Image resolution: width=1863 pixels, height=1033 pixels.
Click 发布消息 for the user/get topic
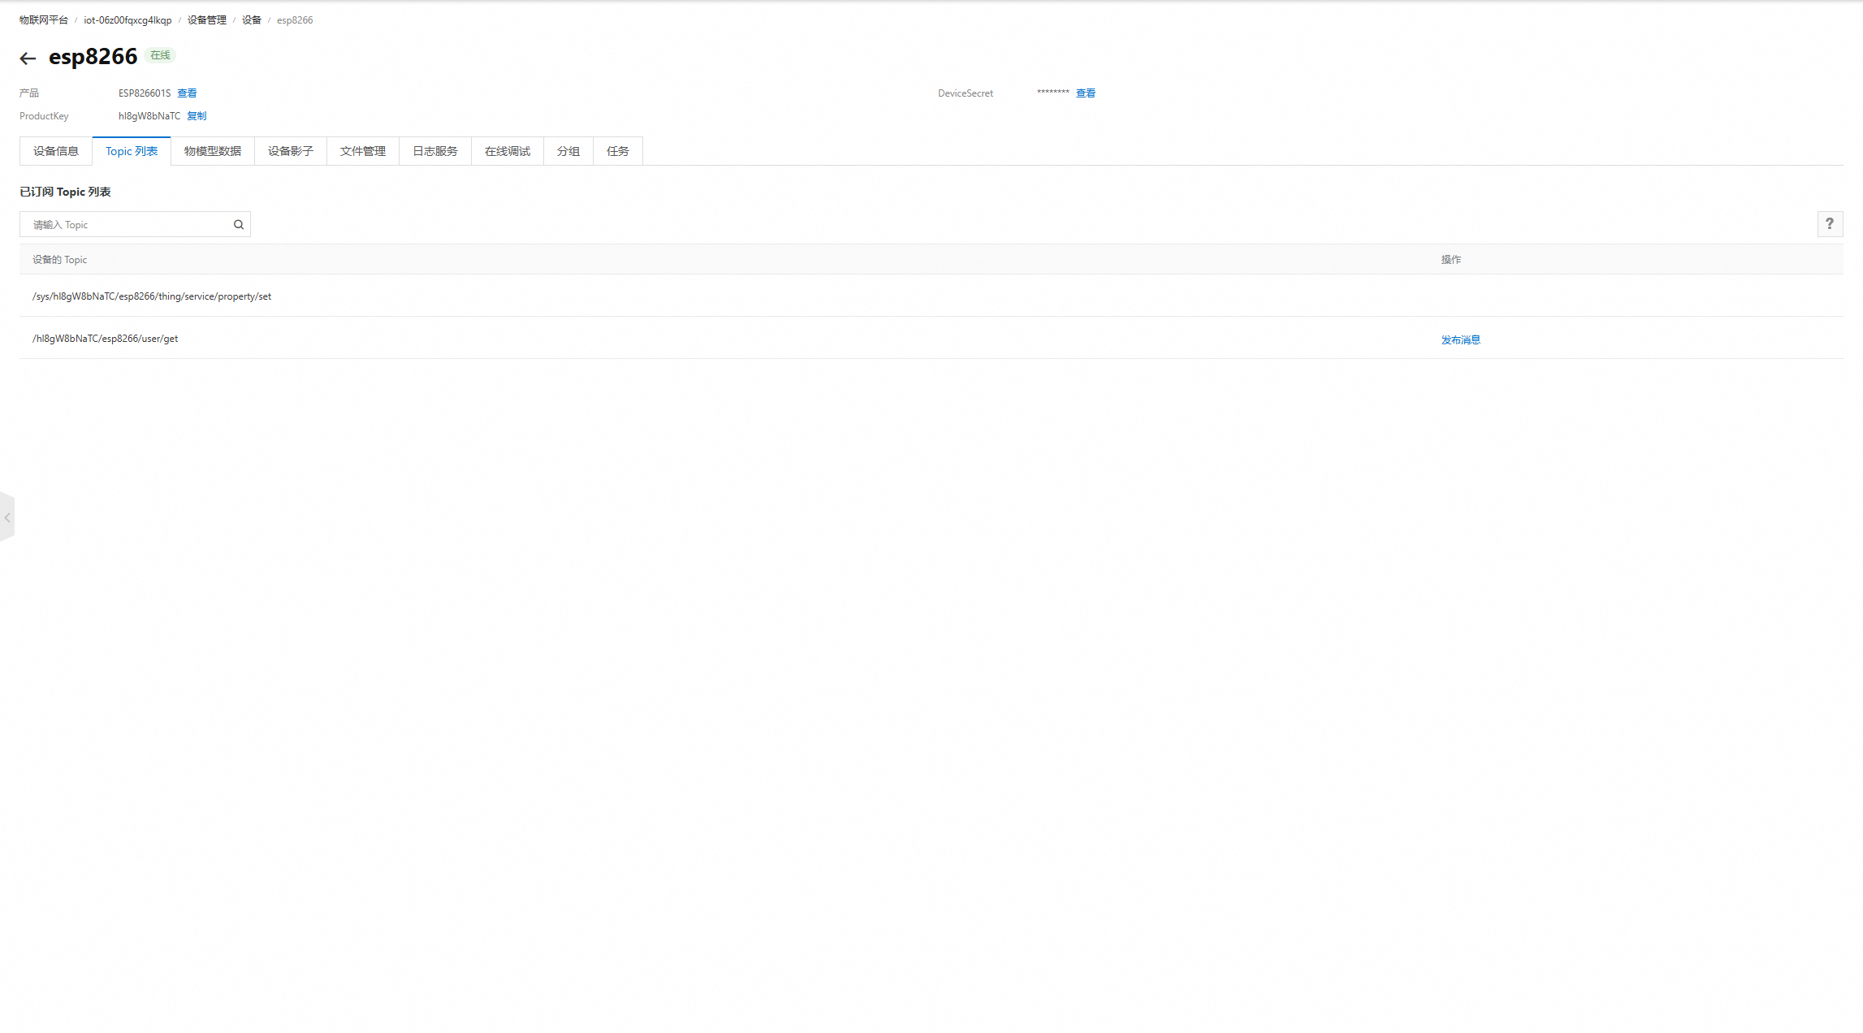coord(1460,340)
